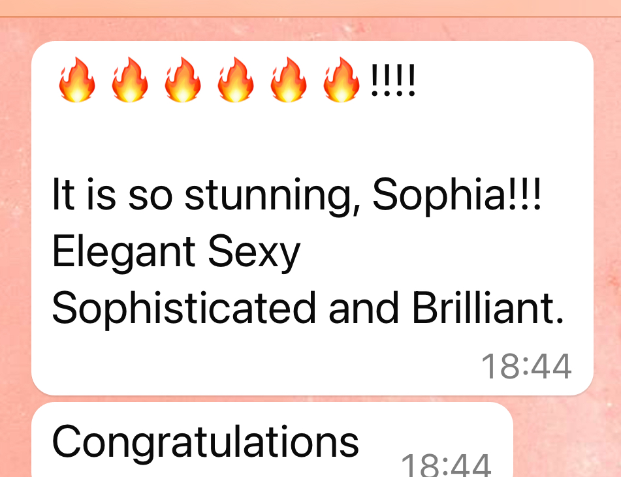Screen dimensions: 621x477
Task: Click the word 'Brilliant.'
Action: pos(488,307)
